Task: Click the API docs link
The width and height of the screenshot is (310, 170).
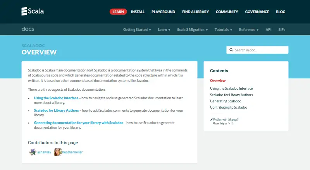Action: [269, 30]
